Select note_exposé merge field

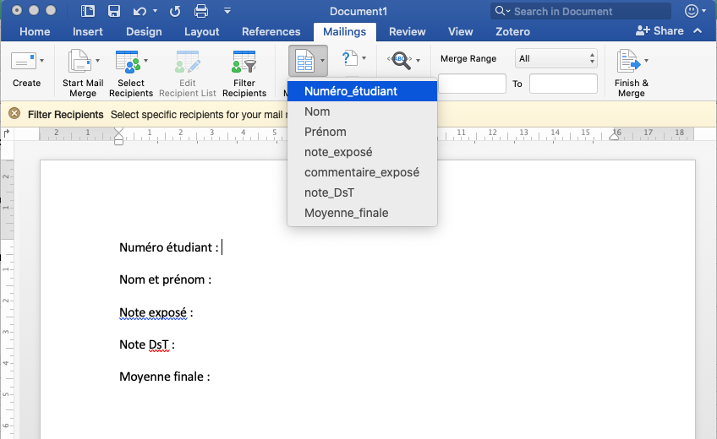(x=362, y=152)
